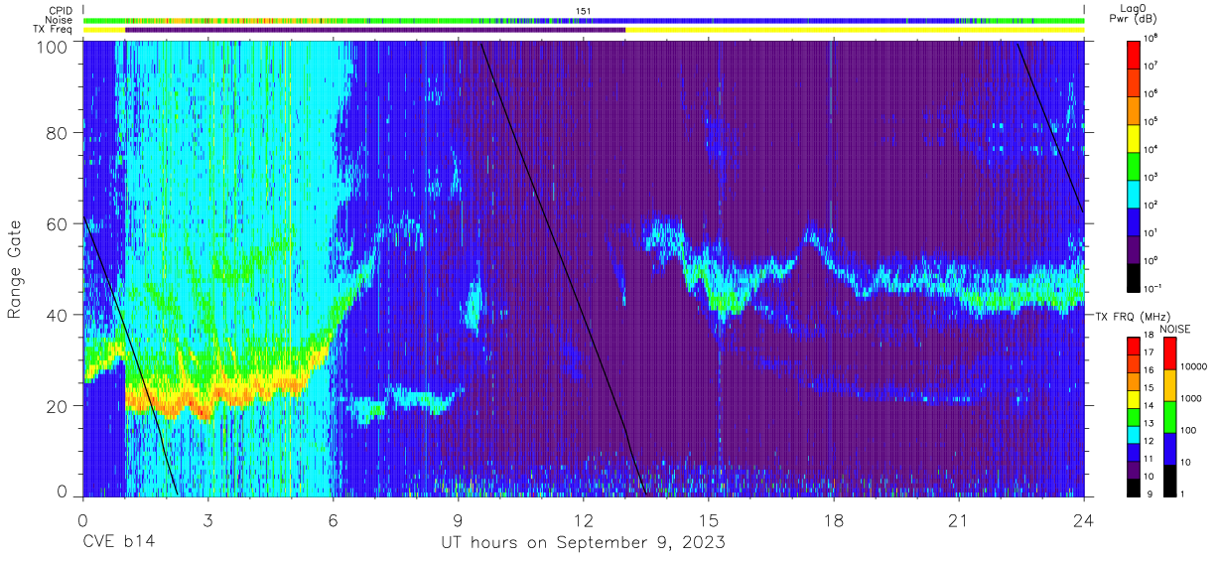
Task: Click the cyan 12-13 MHz TX FRQ segment
Action: click(x=1134, y=433)
